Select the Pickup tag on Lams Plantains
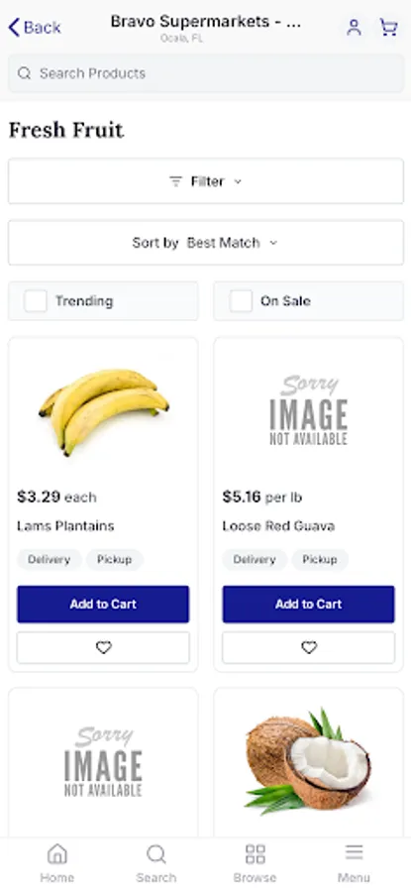The image size is (411, 892). (x=114, y=559)
